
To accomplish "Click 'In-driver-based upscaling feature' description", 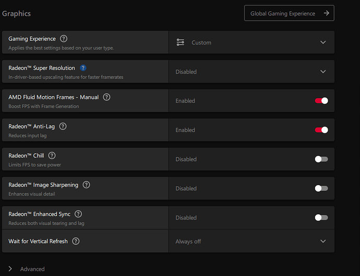I will 66,77.
